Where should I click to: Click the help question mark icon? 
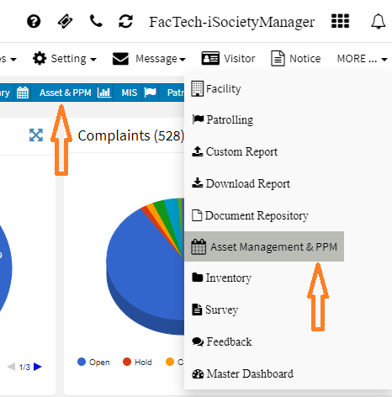pos(34,21)
